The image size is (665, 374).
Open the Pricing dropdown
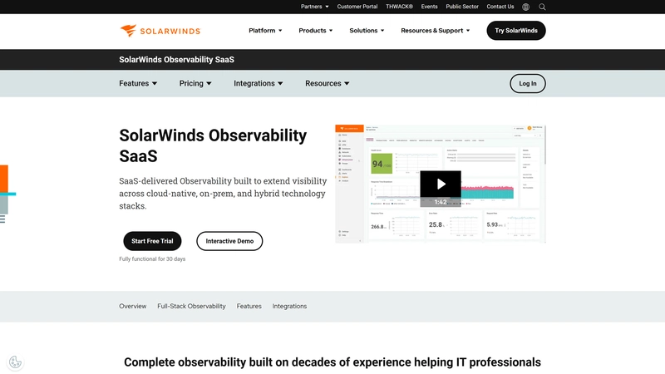tap(195, 84)
